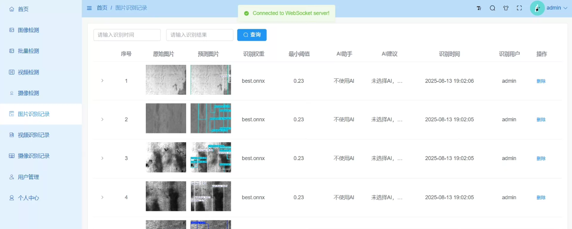This screenshot has height=229, width=572.
Task: Open the admin dropdown arrow
Action: [565, 8]
